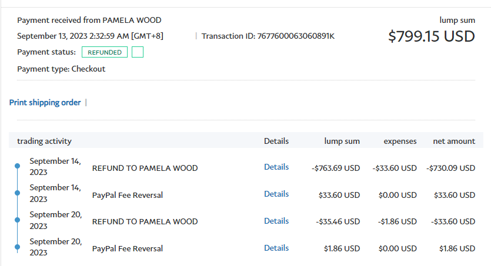491x266 pixels.
Task: Click the REFUNDED payment status badge
Action: [105, 52]
